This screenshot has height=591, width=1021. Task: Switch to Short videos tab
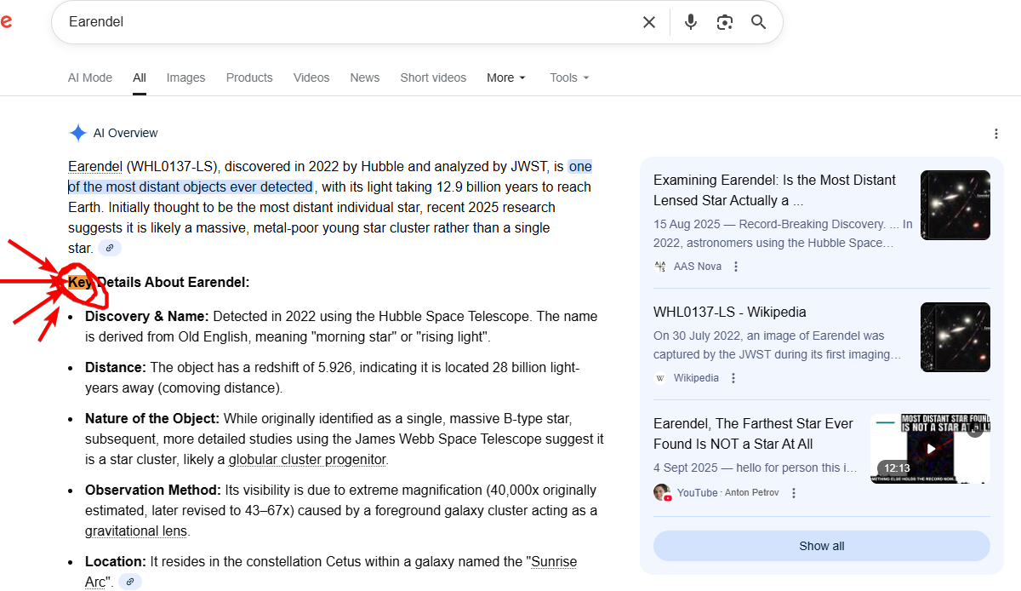(433, 77)
